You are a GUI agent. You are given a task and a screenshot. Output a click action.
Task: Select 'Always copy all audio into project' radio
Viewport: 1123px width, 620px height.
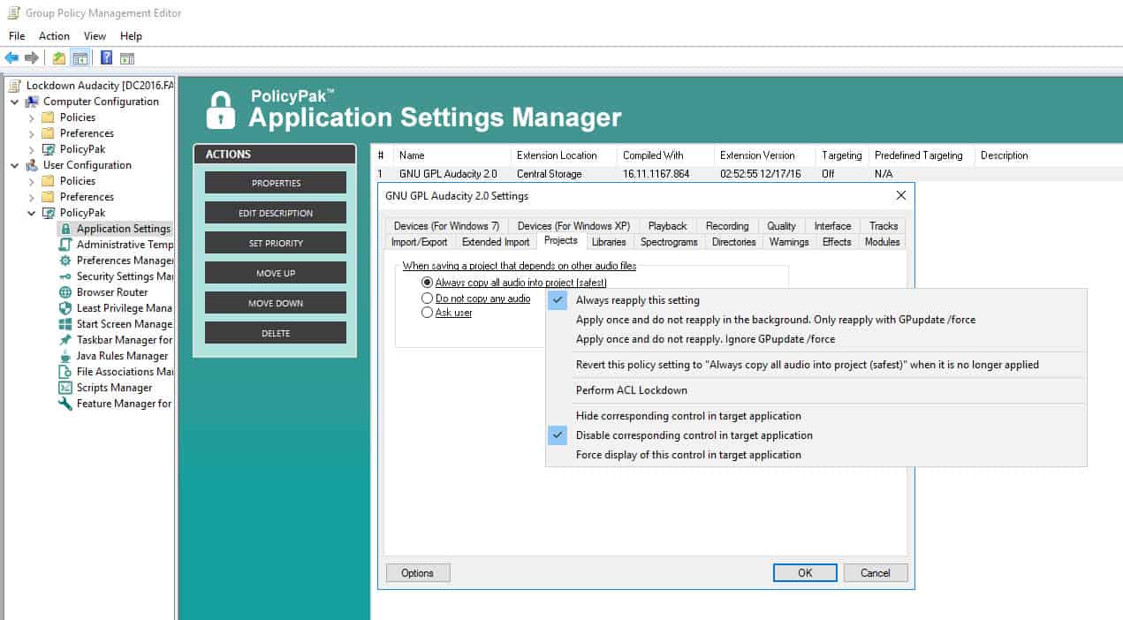click(428, 283)
